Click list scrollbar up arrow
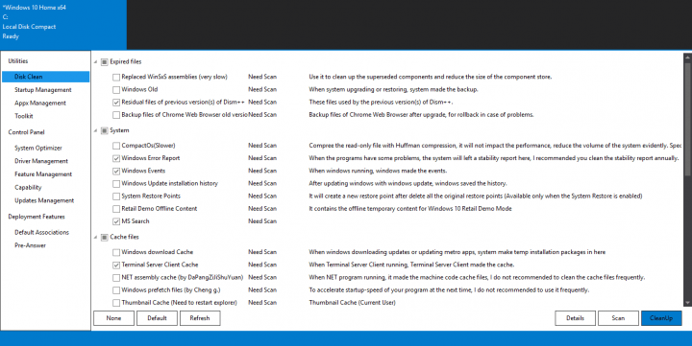This screenshot has width=692, height=346. point(687,58)
